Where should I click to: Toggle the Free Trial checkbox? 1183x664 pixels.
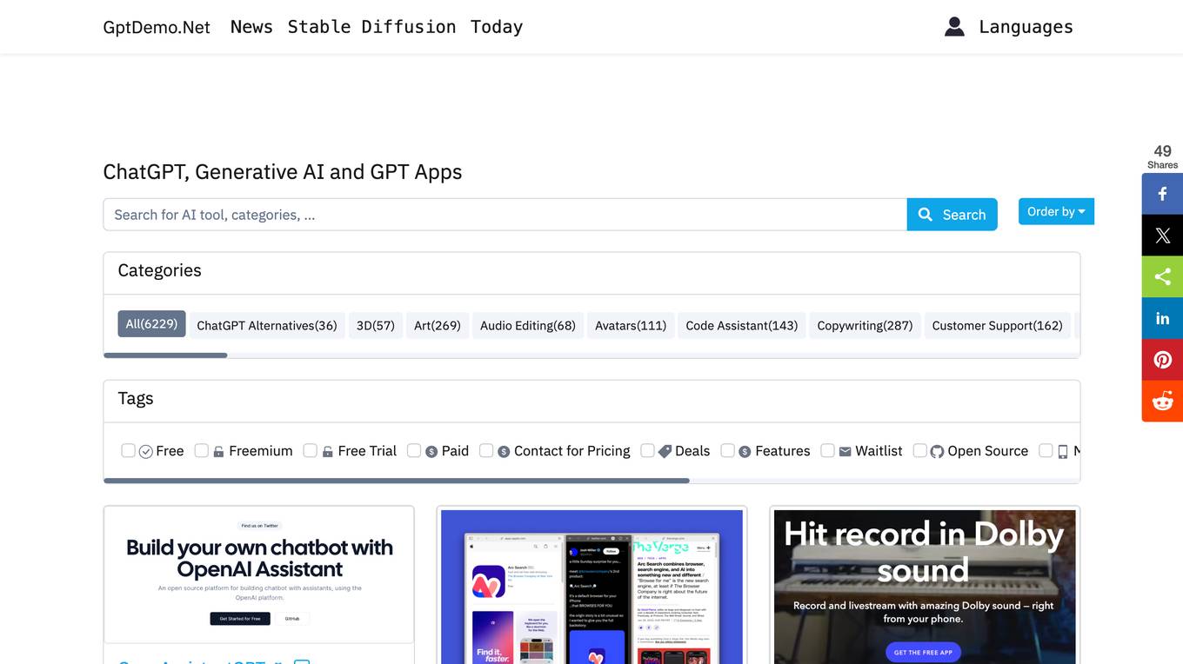click(x=310, y=450)
